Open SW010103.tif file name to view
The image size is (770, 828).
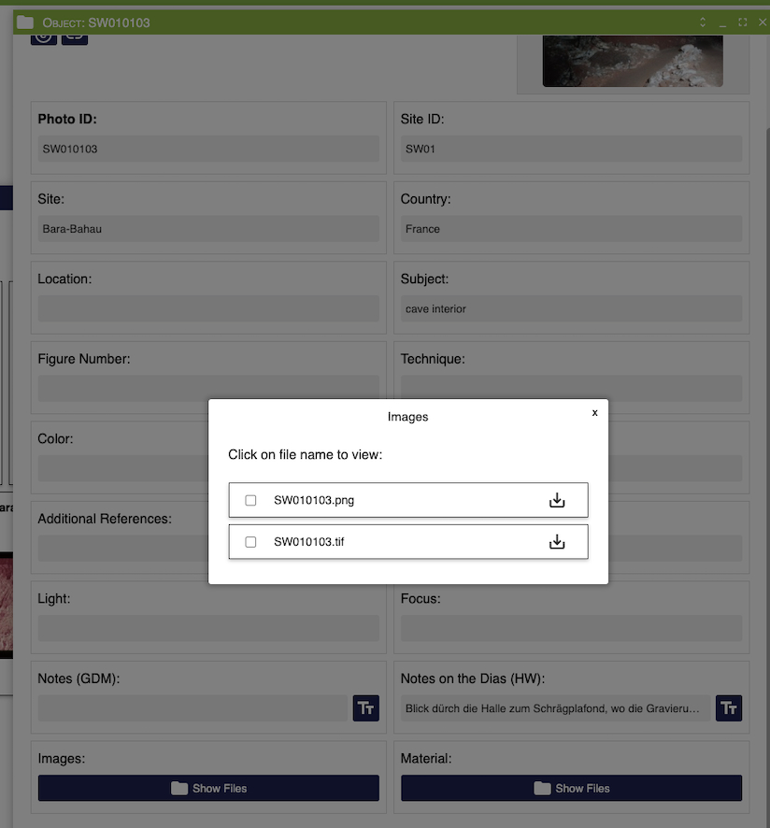pos(309,542)
